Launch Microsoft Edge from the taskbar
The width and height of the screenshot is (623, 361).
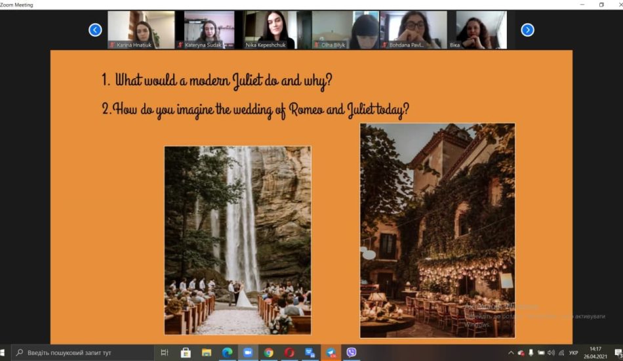[x=227, y=352]
